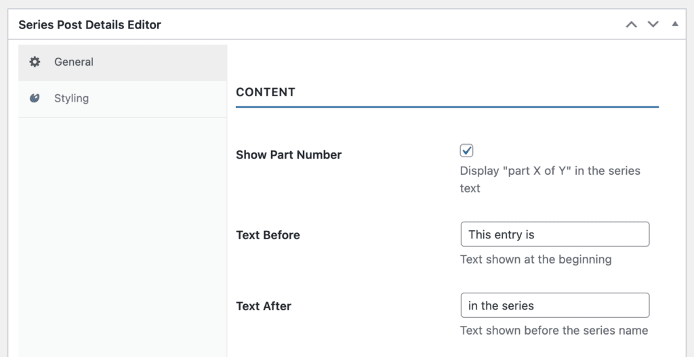Focus the Text After input box
Viewport: 694px width, 357px height.
tap(554, 306)
